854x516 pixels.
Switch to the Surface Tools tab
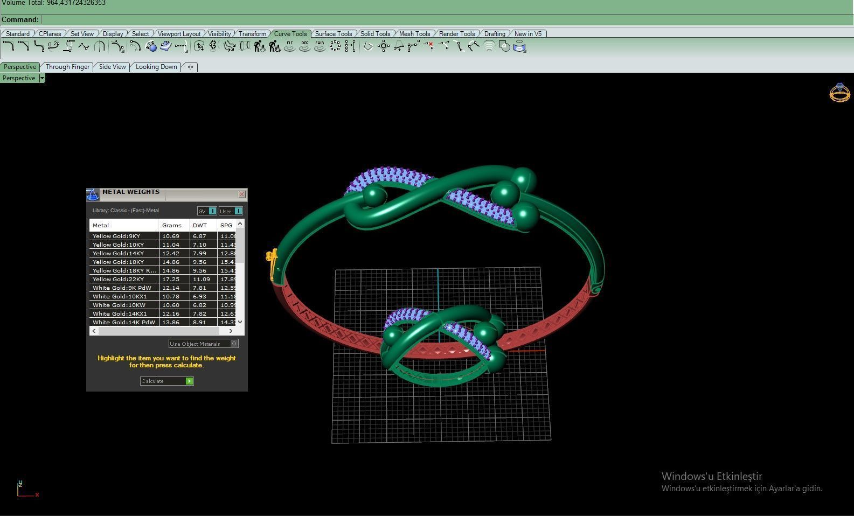[x=334, y=33]
